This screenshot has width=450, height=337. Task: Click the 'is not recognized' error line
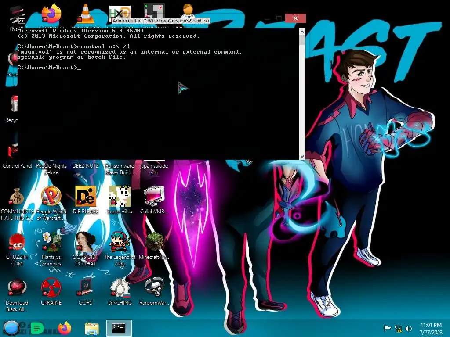[x=130, y=52]
